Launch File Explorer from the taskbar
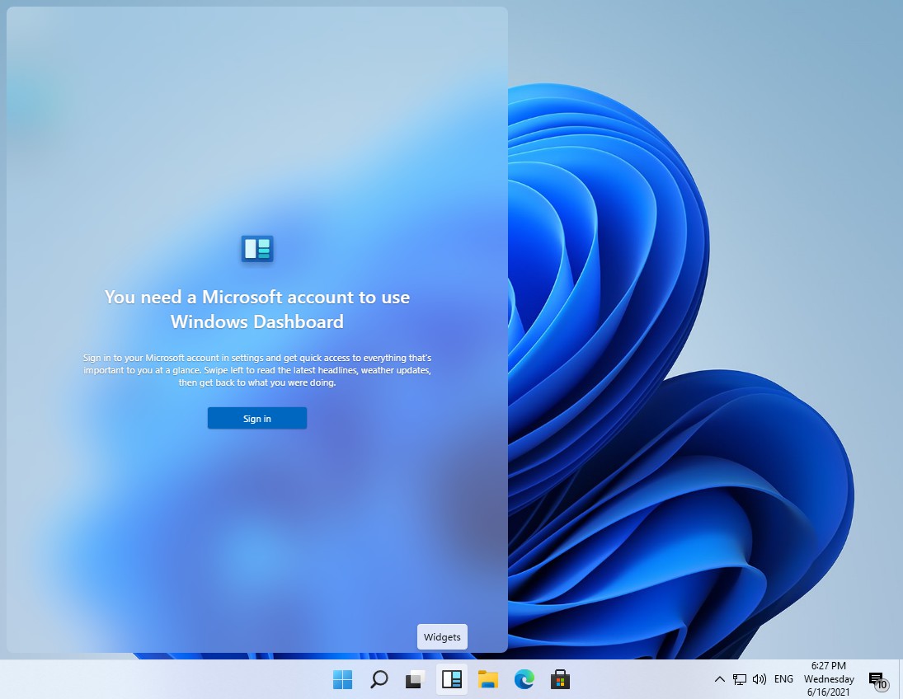This screenshot has height=699, width=903. click(x=487, y=679)
